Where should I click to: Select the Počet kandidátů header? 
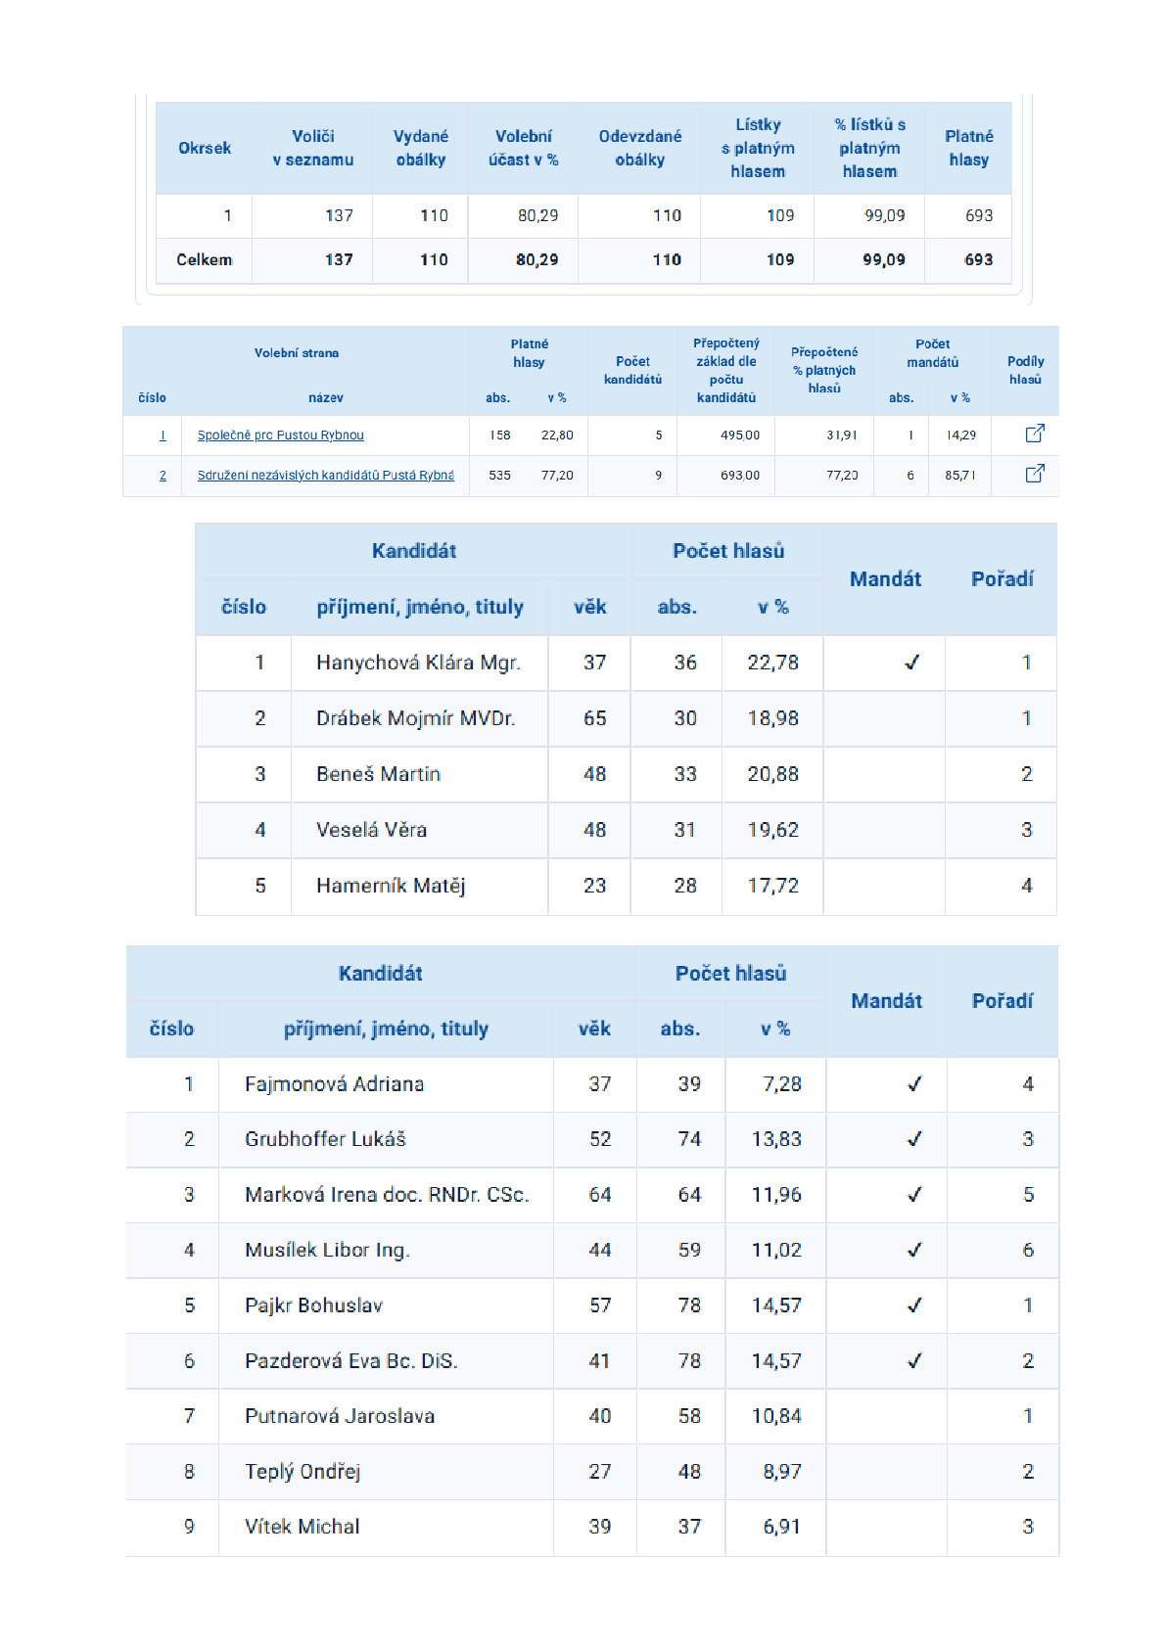633,371
